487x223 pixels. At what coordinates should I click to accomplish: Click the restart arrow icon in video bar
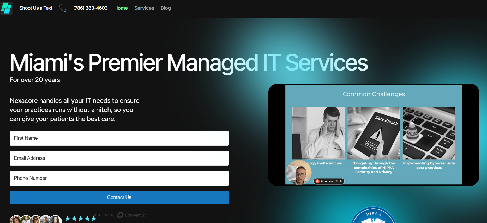click(x=337, y=181)
